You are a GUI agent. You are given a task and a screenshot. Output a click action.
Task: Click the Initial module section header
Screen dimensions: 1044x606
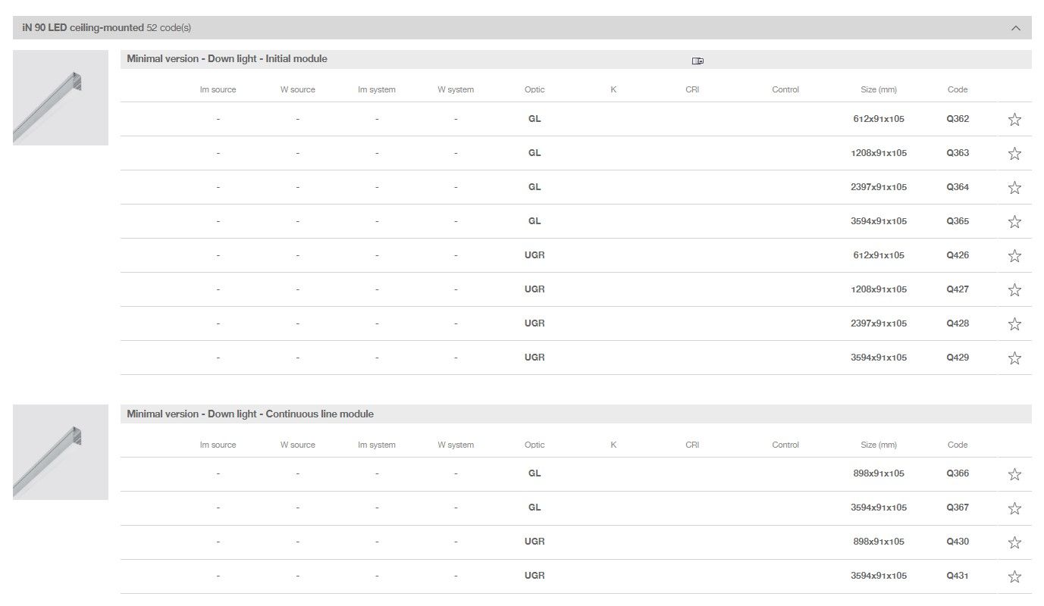pos(227,59)
